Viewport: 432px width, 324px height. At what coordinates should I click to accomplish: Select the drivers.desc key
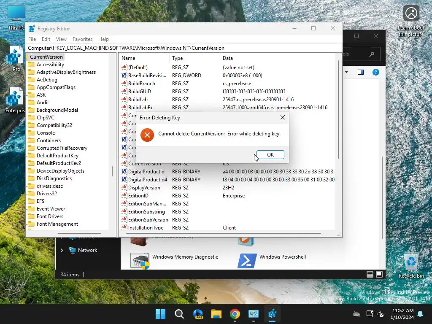click(50, 186)
